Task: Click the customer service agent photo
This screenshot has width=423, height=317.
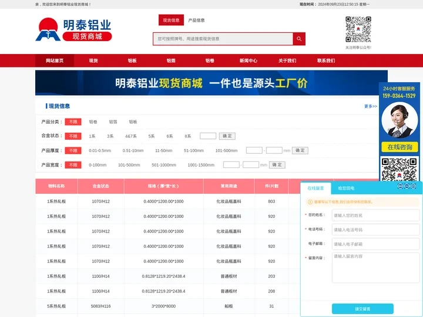Action: (399, 120)
